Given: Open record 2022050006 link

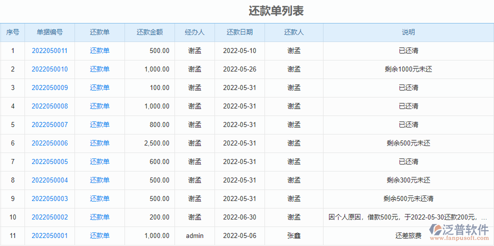Looking at the screenshot, I should tap(49, 143).
